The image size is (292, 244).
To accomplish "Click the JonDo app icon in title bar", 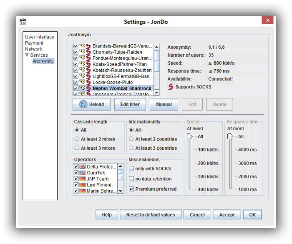I will coord(23,22).
